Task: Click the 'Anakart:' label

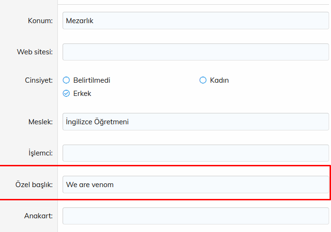Action: pos(38,216)
